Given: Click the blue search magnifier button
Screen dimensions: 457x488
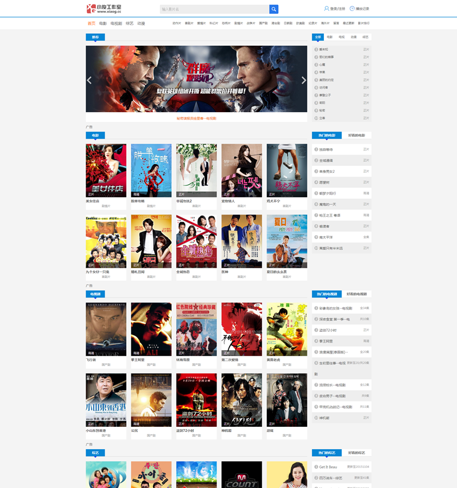Looking at the screenshot, I should [x=274, y=9].
